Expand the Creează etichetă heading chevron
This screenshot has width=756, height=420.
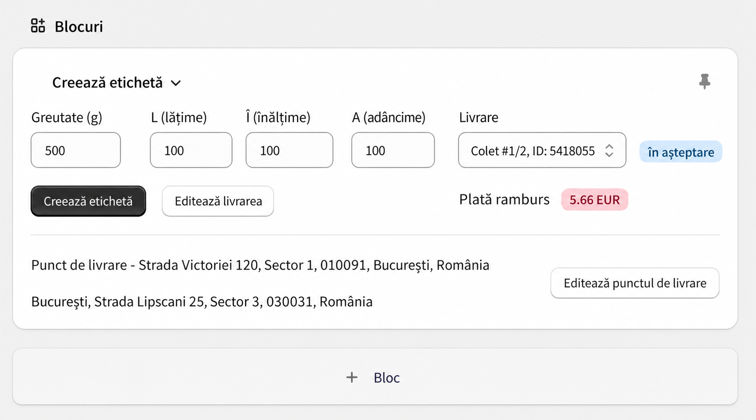click(176, 83)
